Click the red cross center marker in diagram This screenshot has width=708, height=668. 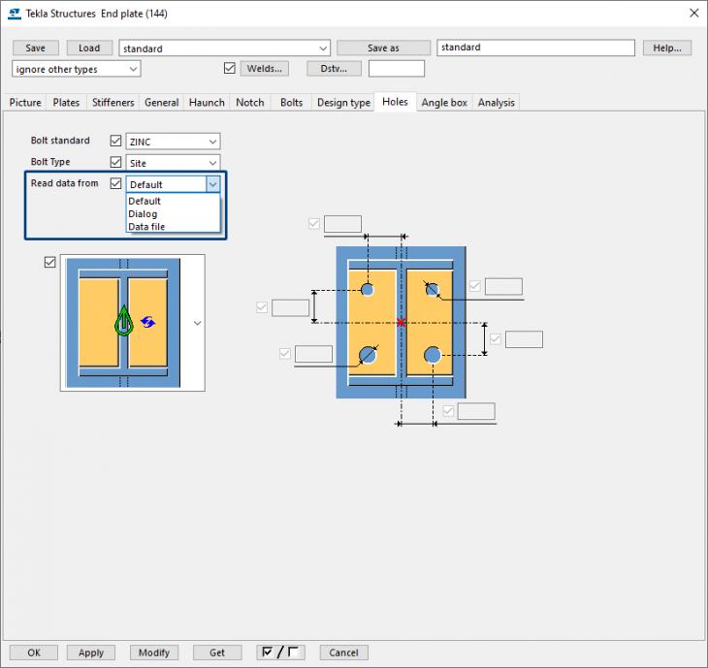coord(401,322)
